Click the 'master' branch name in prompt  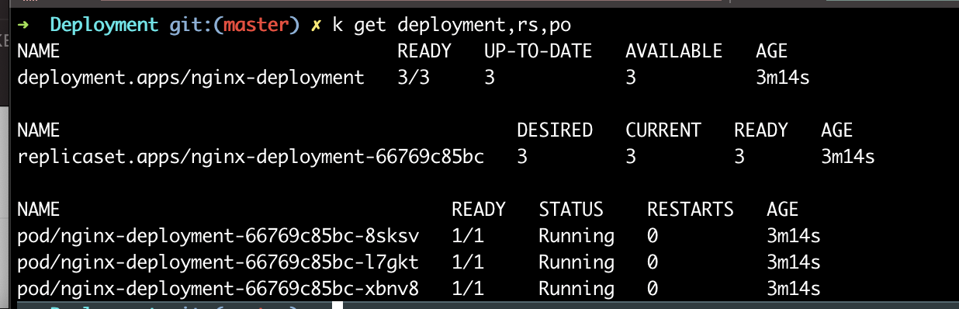click(x=256, y=26)
